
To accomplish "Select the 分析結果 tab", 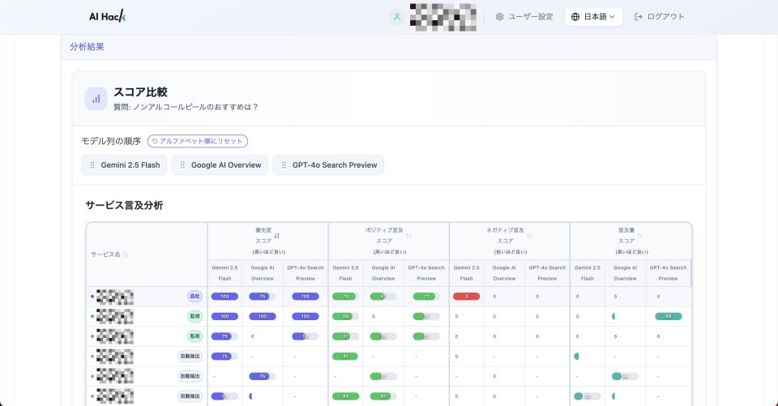I will [87, 47].
